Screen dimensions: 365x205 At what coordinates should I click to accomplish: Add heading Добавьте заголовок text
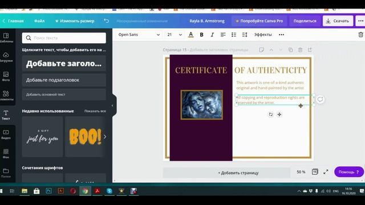[x=64, y=63]
